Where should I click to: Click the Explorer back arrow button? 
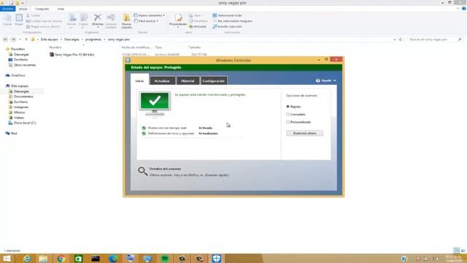tap(5, 39)
